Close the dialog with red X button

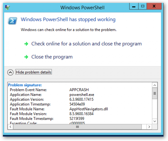click(154, 6)
